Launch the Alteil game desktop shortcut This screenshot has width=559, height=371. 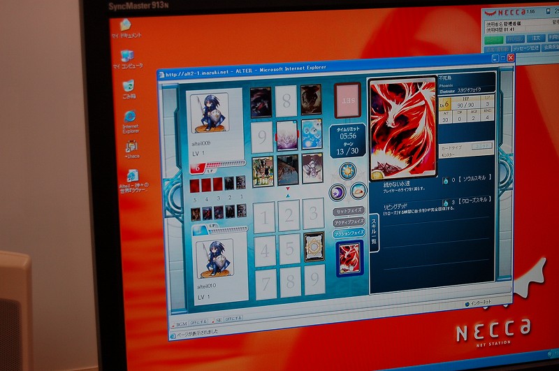pos(133,175)
